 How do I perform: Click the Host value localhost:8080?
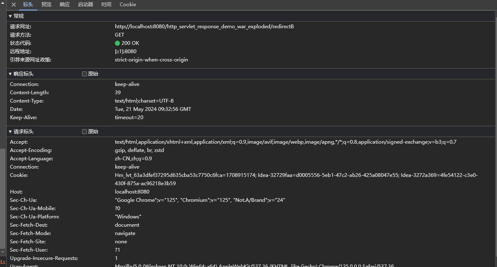(x=132, y=192)
